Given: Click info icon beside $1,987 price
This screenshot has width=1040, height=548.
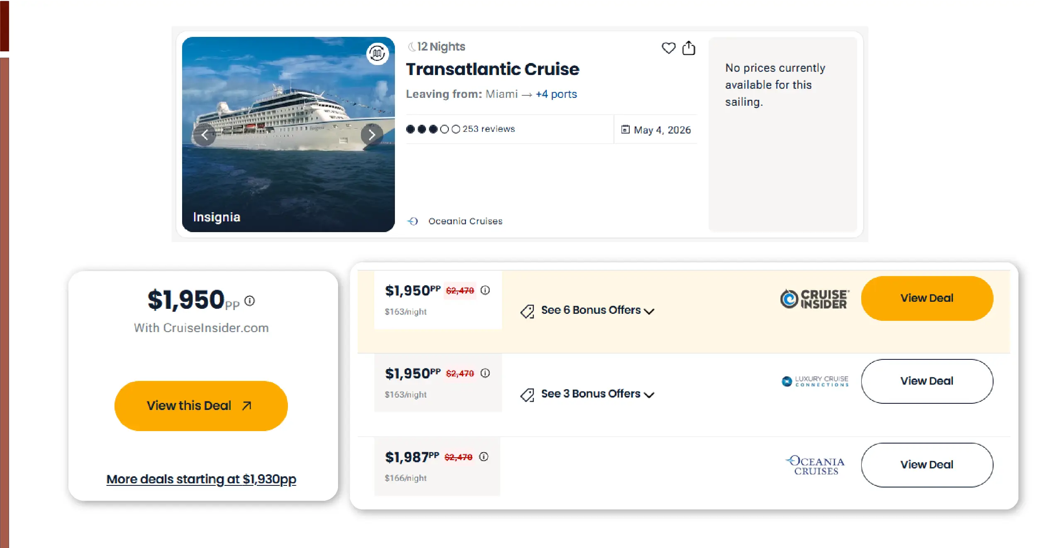Looking at the screenshot, I should click(x=484, y=457).
